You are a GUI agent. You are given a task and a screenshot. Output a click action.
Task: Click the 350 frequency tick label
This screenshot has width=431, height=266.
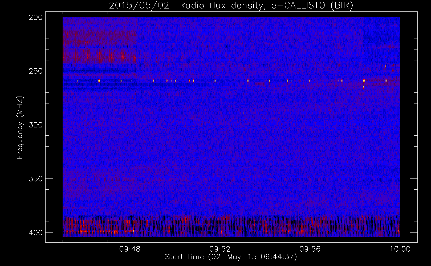tap(35, 179)
